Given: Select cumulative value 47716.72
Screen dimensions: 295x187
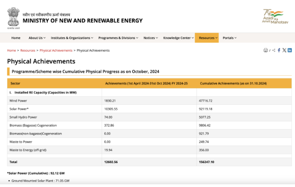Looking at the screenshot, I should [206, 101].
